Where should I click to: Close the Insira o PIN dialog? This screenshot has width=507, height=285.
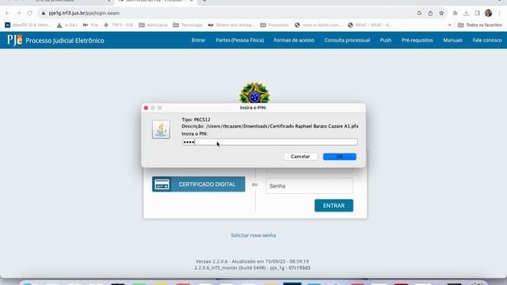(x=146, y=108)
